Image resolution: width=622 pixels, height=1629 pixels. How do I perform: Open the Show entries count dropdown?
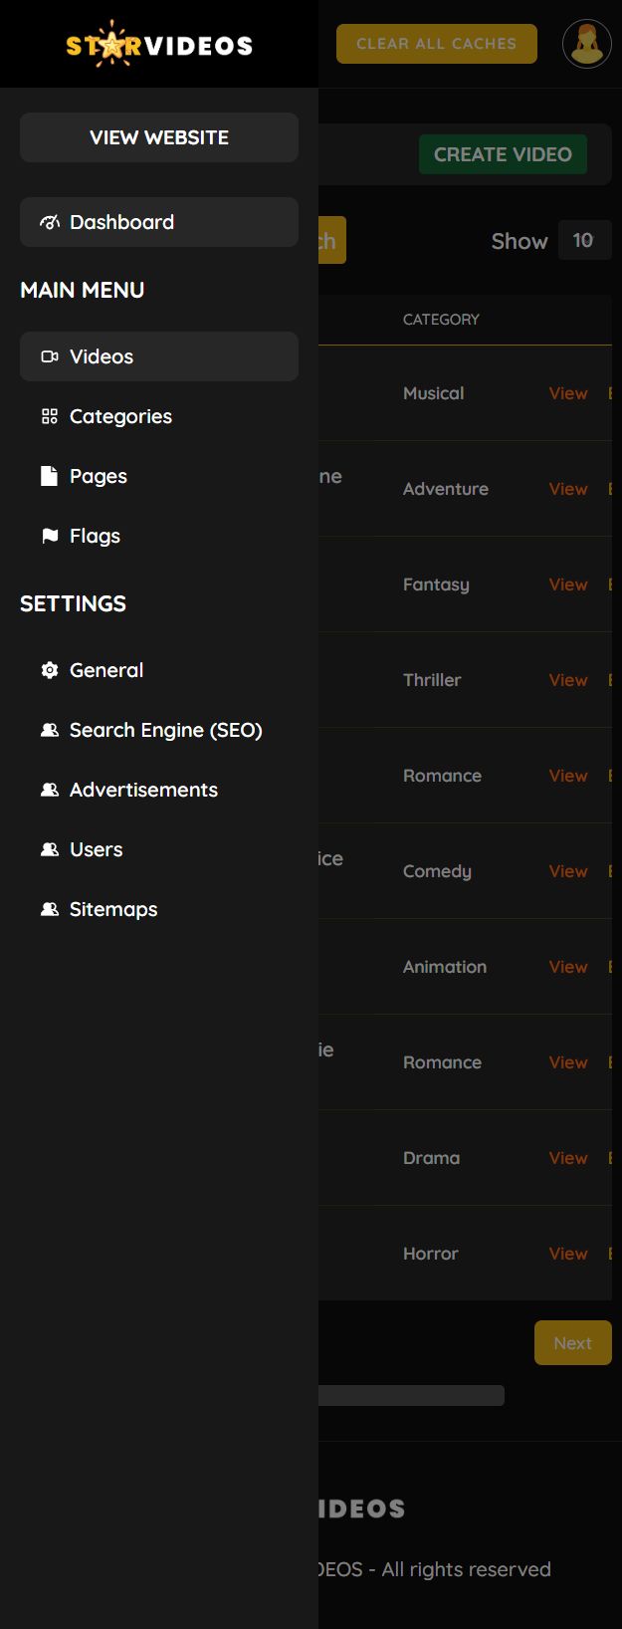pos(583,240)
